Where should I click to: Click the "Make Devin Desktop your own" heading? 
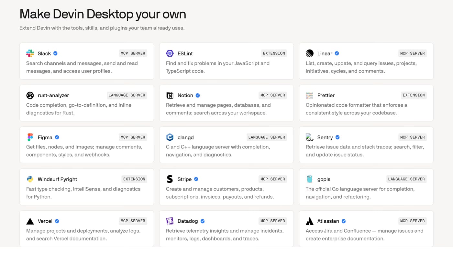pos(103,14)
